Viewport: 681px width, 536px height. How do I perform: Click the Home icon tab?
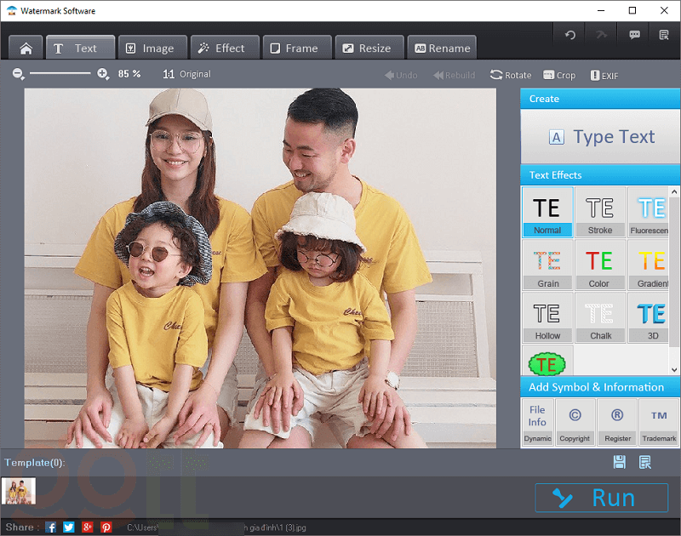[x=26, y=48]
